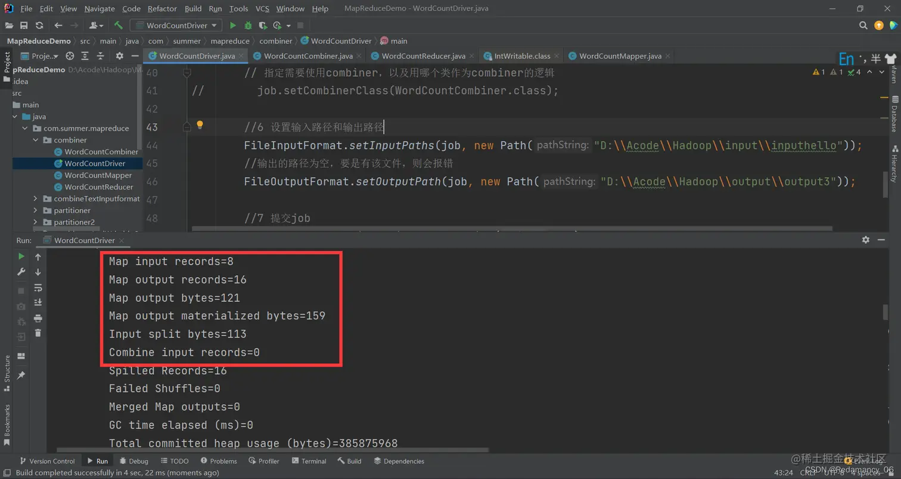Expand the partitioner package

pyautogui.click(x=36, y=210)
